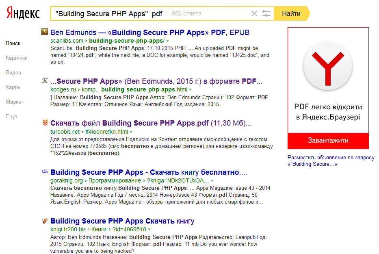This screenshot has height=254, width=379.
Task: Click ad text PDF легко відкрити в Яндекс.Браузері
Action: (328, 112)
